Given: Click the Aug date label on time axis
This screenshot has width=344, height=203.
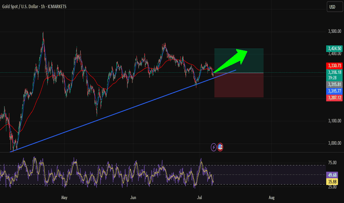Looking at the screenshot, I should click(271, 197).
